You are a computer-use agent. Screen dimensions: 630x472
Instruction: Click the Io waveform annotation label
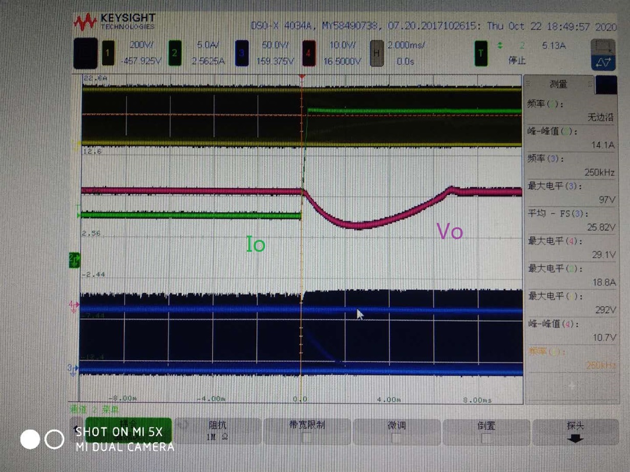256,244
